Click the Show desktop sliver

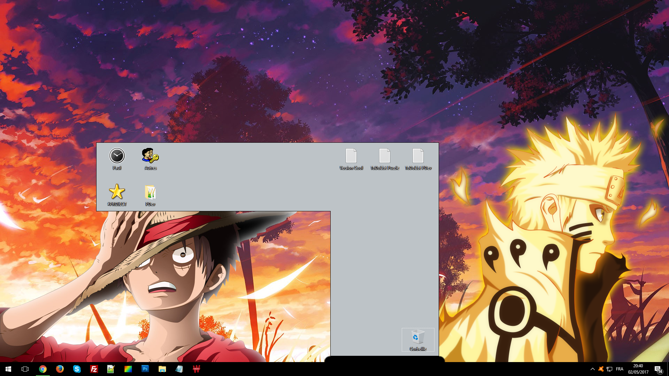click(x=668, y=369)
